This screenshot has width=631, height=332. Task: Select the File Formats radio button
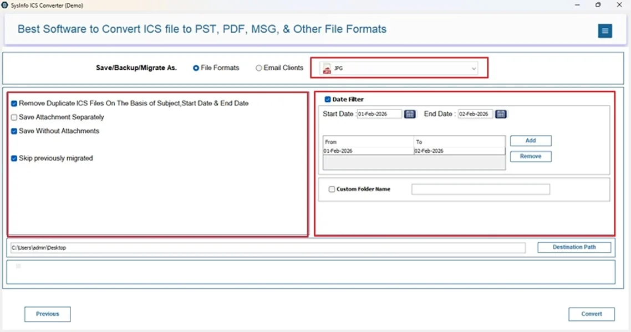[x=196, y=68]
